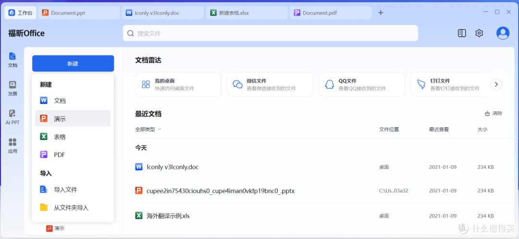Open the 微信文件 card

[x=270, y=84]
